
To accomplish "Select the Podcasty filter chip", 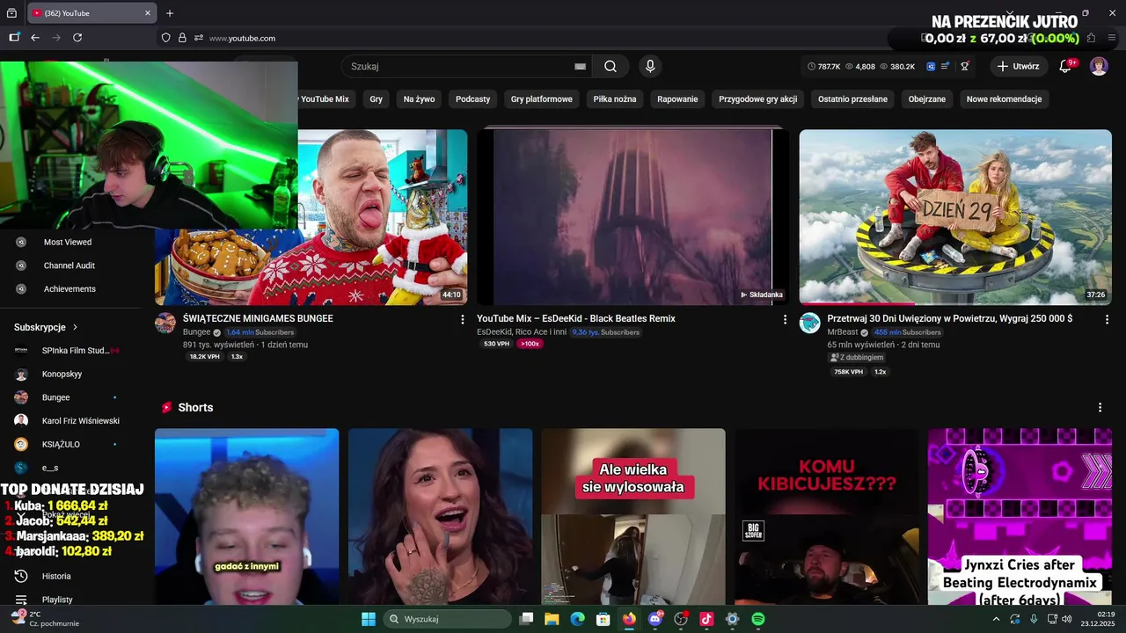I will coord(472,99).
